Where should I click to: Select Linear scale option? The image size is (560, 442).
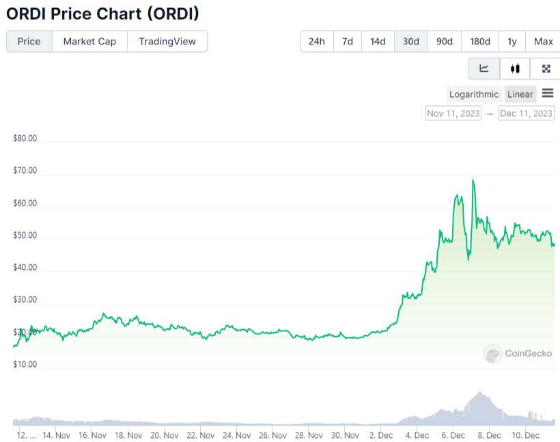tap(520, 94)
